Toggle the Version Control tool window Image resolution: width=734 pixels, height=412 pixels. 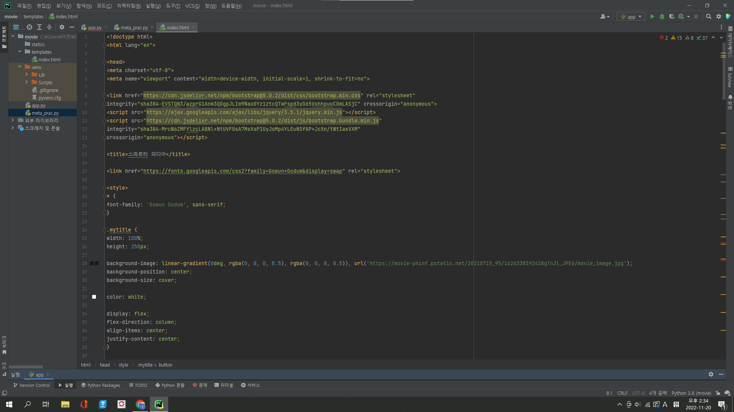coord(32,385)
